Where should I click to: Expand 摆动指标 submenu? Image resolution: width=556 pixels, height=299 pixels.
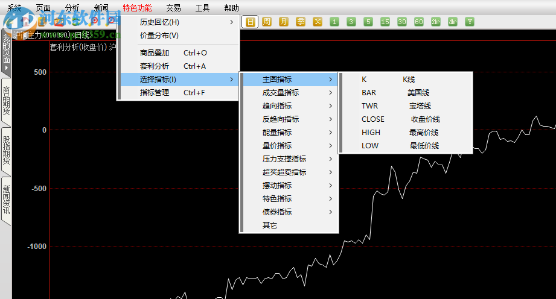tap(290, 186)
